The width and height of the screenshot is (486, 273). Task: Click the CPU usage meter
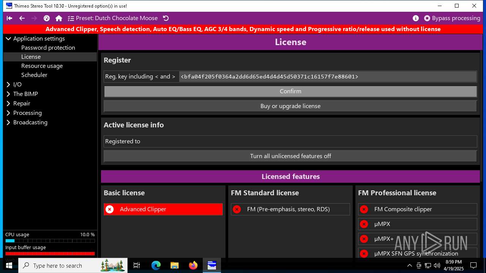click(x=50, y=241)
